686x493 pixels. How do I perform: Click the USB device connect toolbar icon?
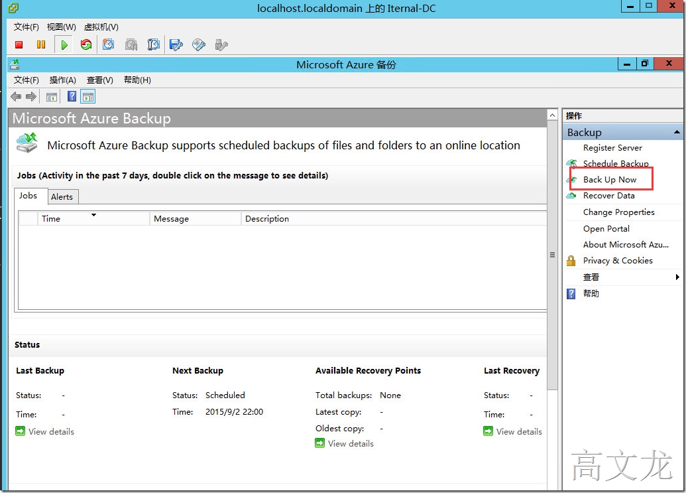pos(221,44)
